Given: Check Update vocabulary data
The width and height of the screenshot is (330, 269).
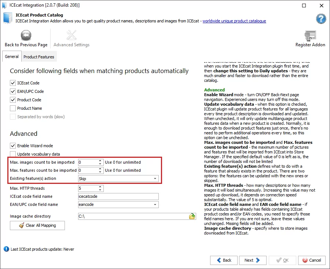Looking at the screenshot, I should [12, 154].
